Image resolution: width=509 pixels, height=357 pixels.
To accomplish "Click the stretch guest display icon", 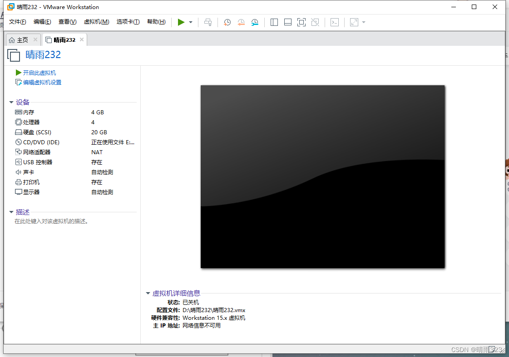I will click(354, 22).
